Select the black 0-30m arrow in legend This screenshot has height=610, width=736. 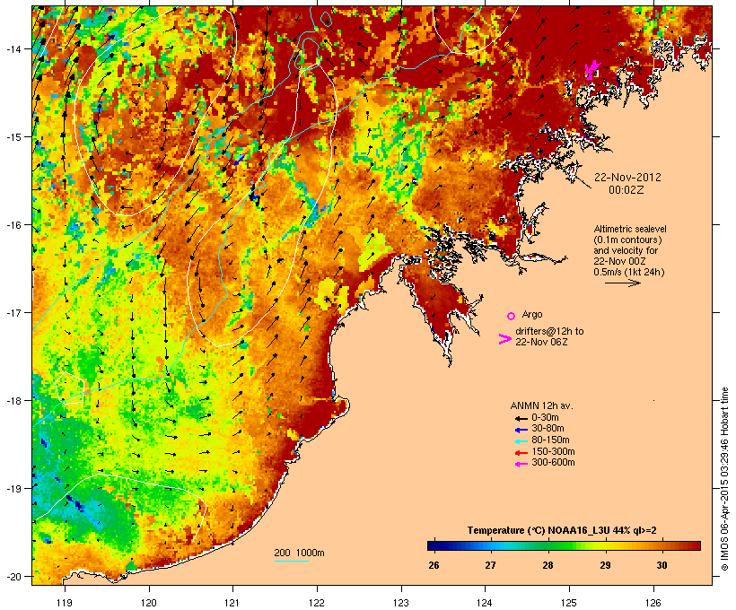coord(521,419)
